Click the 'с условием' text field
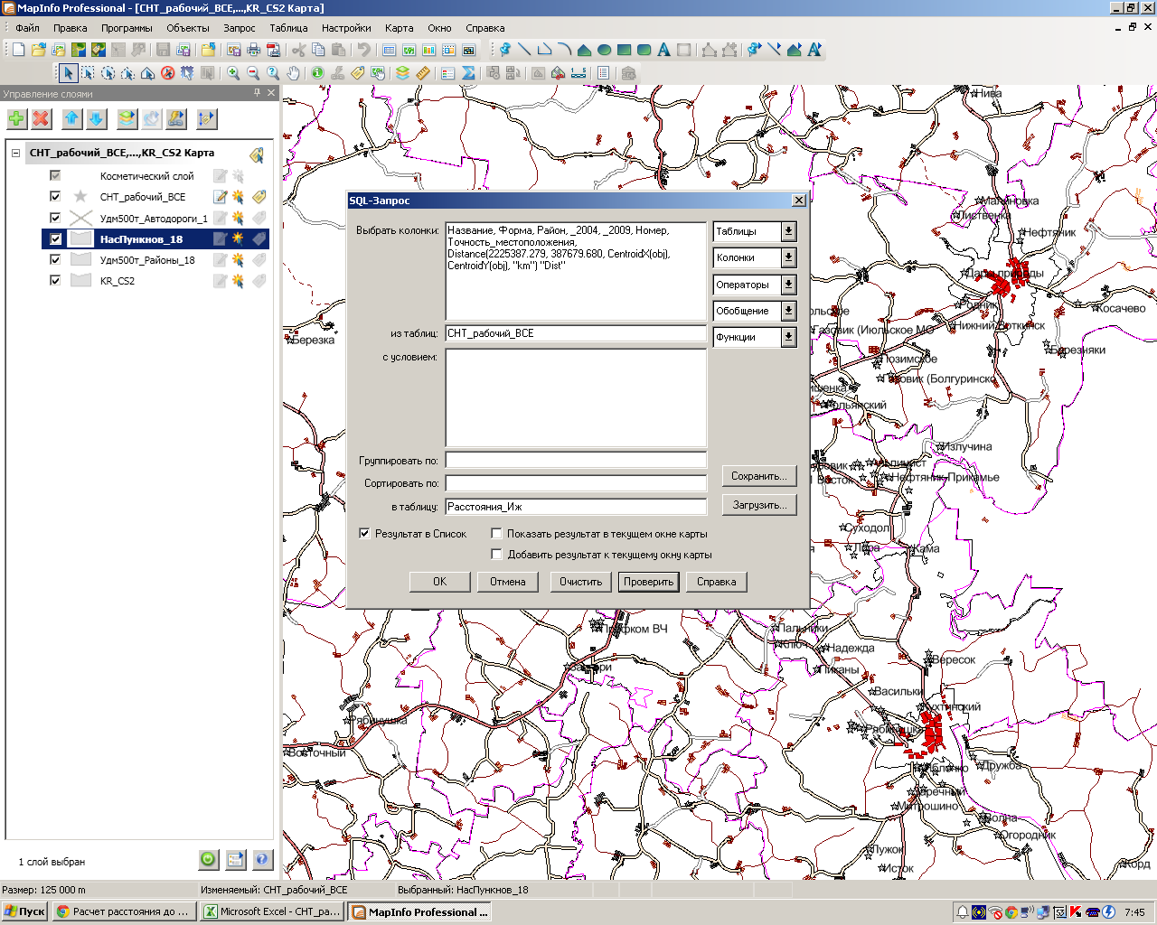This screenshot has height=925, width=1157. 576,397
